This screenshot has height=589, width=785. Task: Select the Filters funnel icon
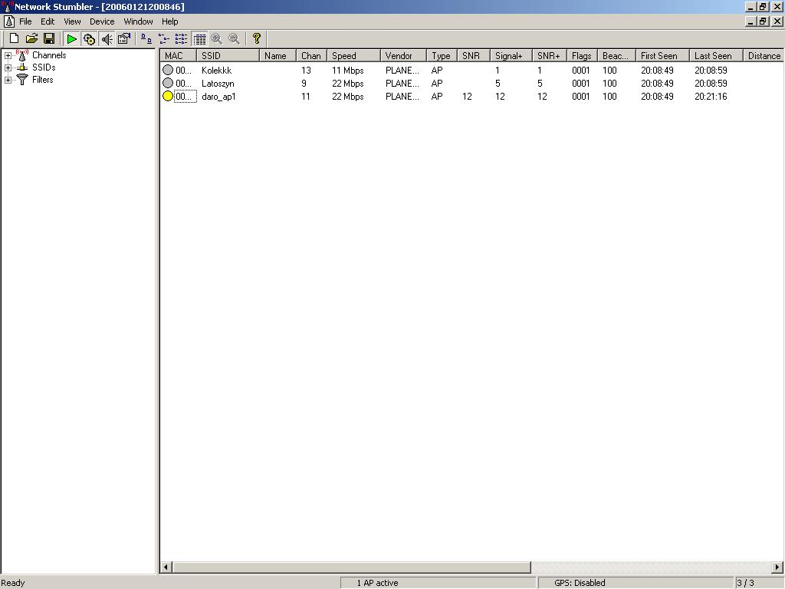[x=22, y=79]
